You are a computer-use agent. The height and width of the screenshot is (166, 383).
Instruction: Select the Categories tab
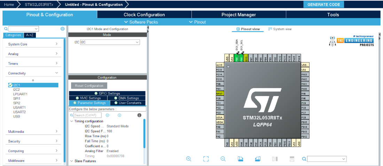pyautogui.click(x=13, y=35)
